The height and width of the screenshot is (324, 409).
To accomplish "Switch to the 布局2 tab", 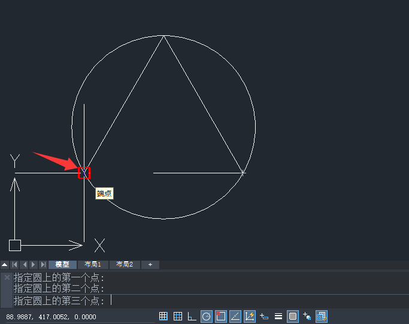I will click(x=125, y=265).
